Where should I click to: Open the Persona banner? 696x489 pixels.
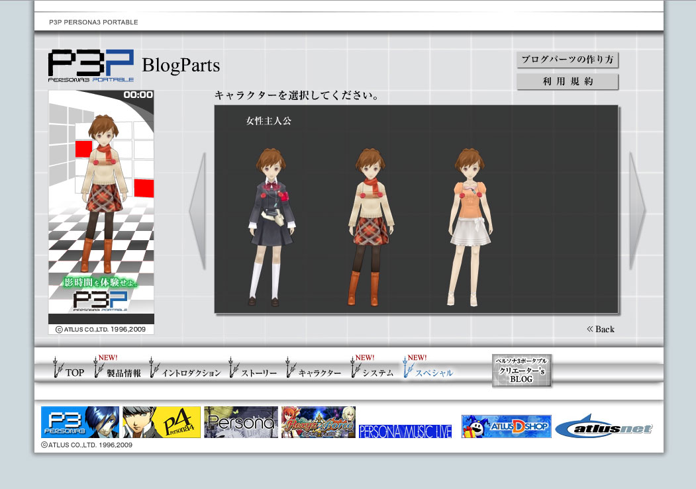pyautogui.click(x=241, y=422)
